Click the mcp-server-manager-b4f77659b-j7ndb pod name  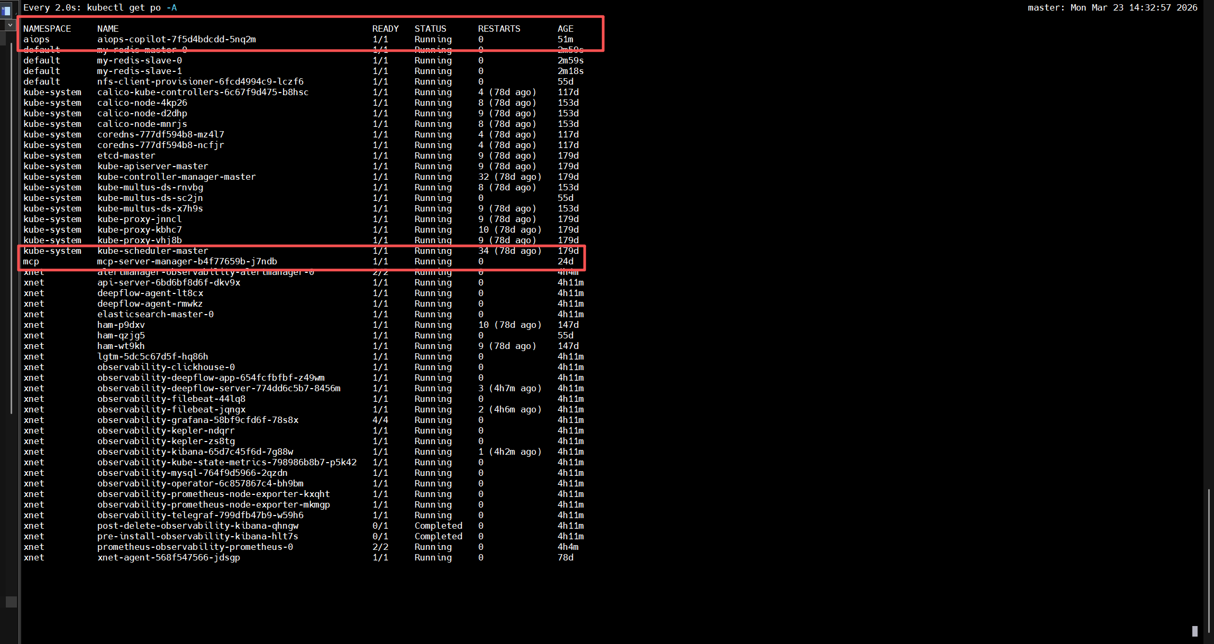coord(187,261)
